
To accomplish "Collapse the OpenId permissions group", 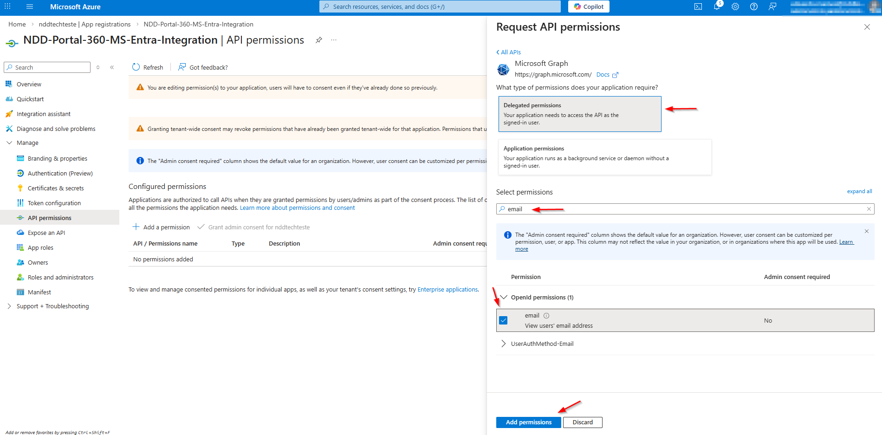I will [x=504, y=297].
